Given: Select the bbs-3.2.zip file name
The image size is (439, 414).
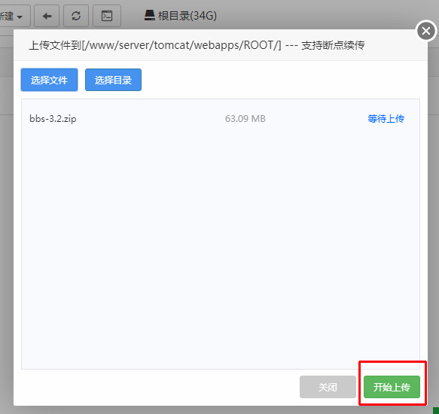Looking at the screenshot, I should pyautogui.click(x=53, y=119).
